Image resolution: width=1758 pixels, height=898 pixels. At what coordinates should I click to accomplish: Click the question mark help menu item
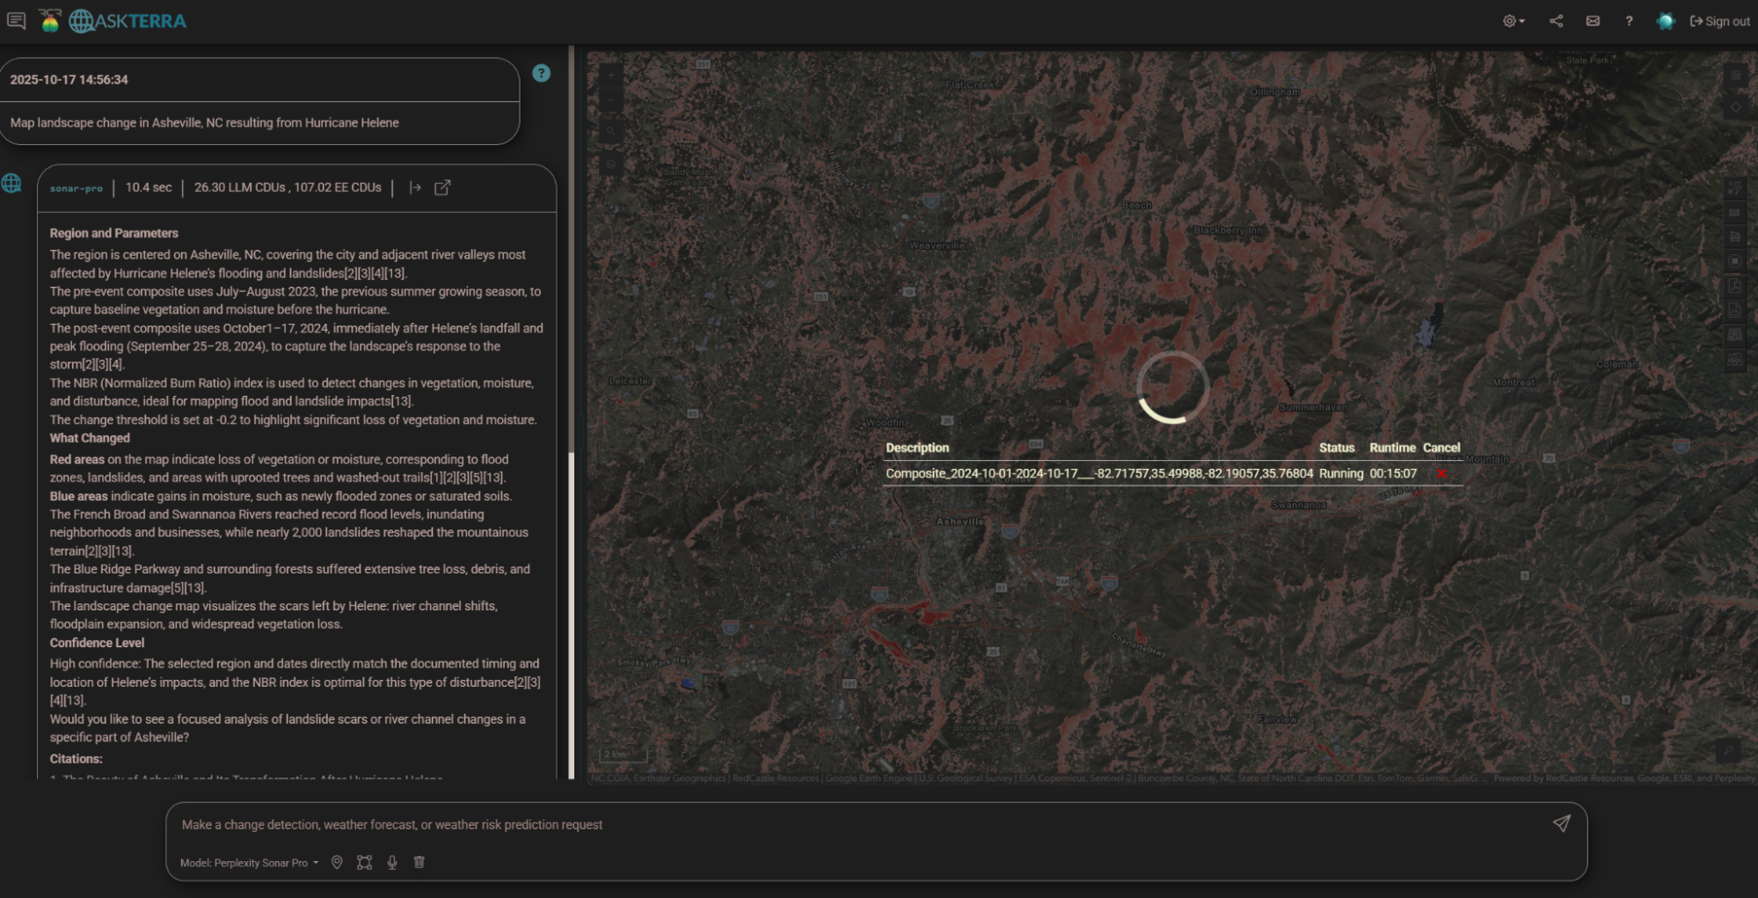point(1629,21)
